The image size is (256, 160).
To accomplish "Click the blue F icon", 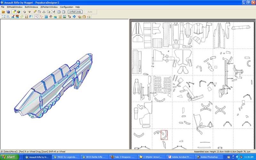I will click(31, 17).
